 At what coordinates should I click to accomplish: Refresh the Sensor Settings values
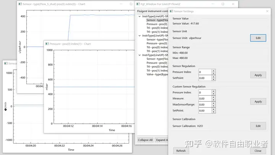(x=181, y=151)
